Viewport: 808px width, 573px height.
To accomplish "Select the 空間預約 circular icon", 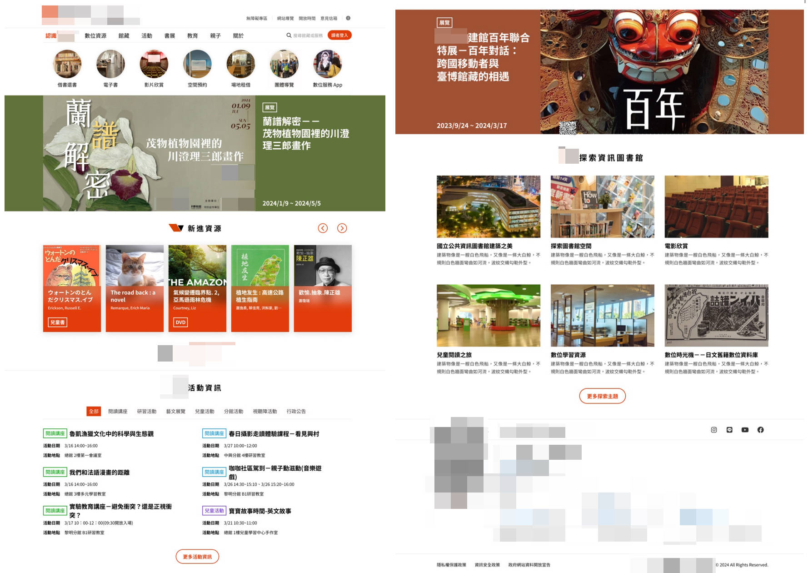I will (x=197, y=64).
